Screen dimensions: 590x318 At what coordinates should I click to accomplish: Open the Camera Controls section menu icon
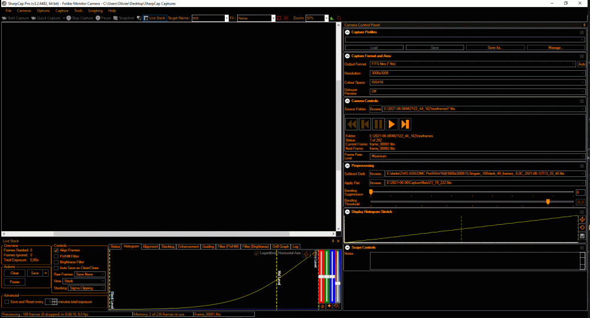(x=582, y=101)
